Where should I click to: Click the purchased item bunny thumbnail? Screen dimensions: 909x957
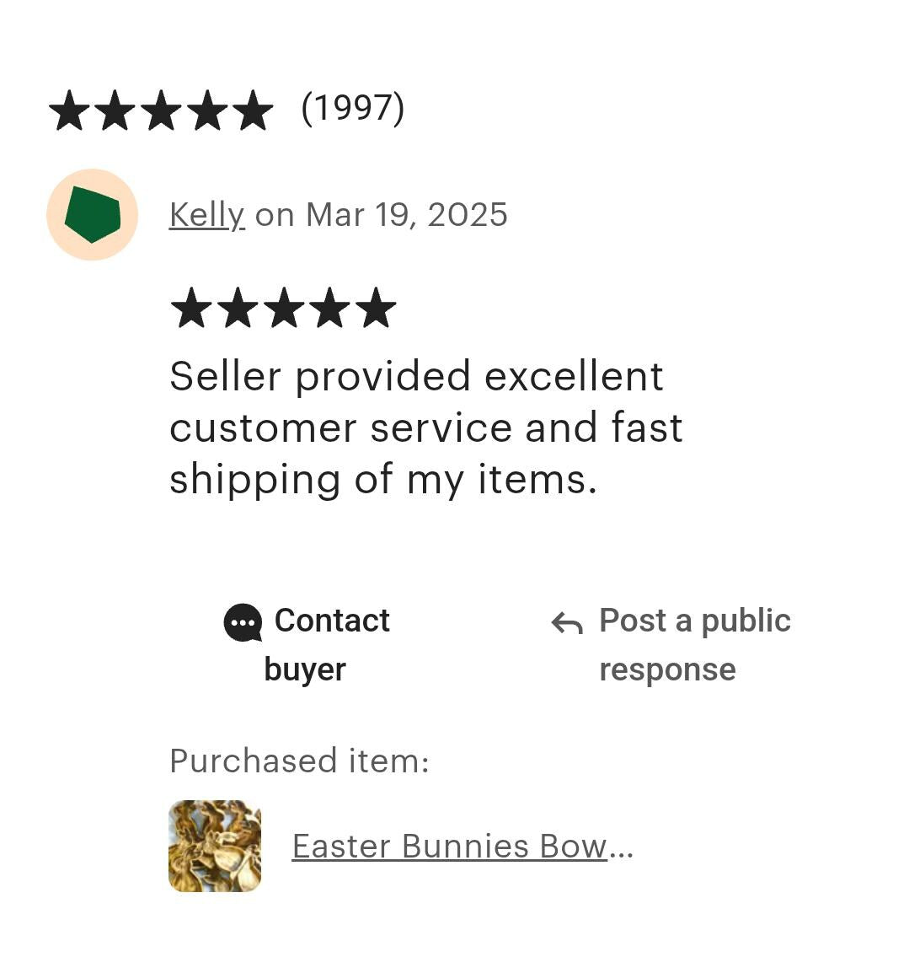click(x=215, y=846)
